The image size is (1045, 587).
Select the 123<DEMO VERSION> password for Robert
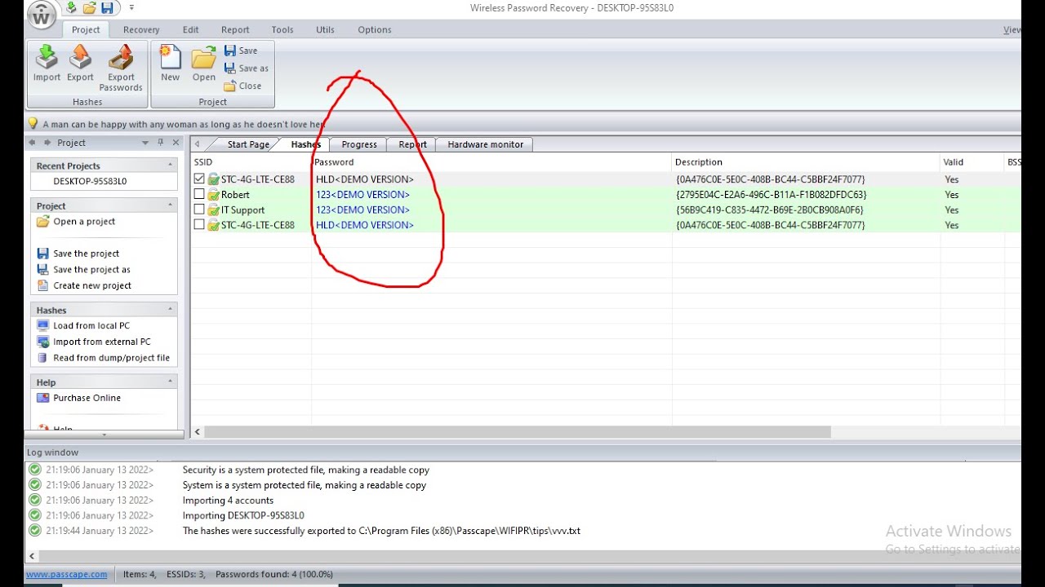(362, 195)
